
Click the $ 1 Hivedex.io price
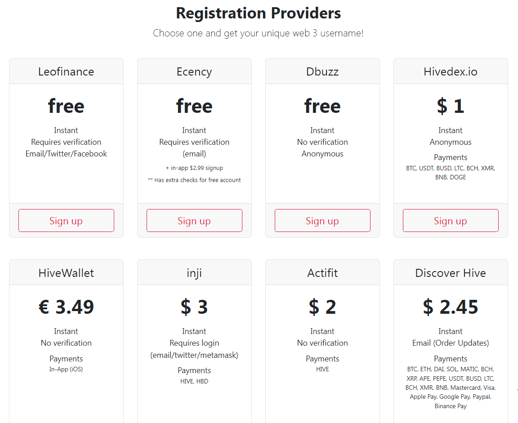pyautogui.click(x=451, y=106)
